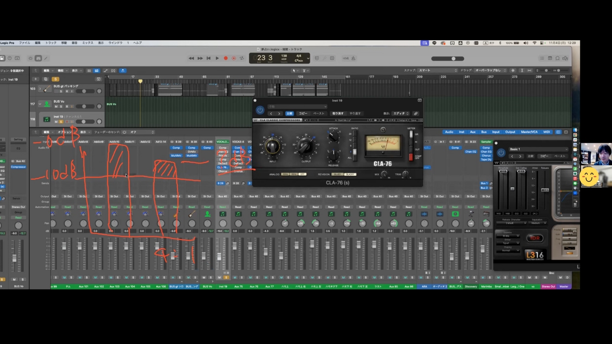Toggle the CLA-76 plugin power button

(260, 110)
